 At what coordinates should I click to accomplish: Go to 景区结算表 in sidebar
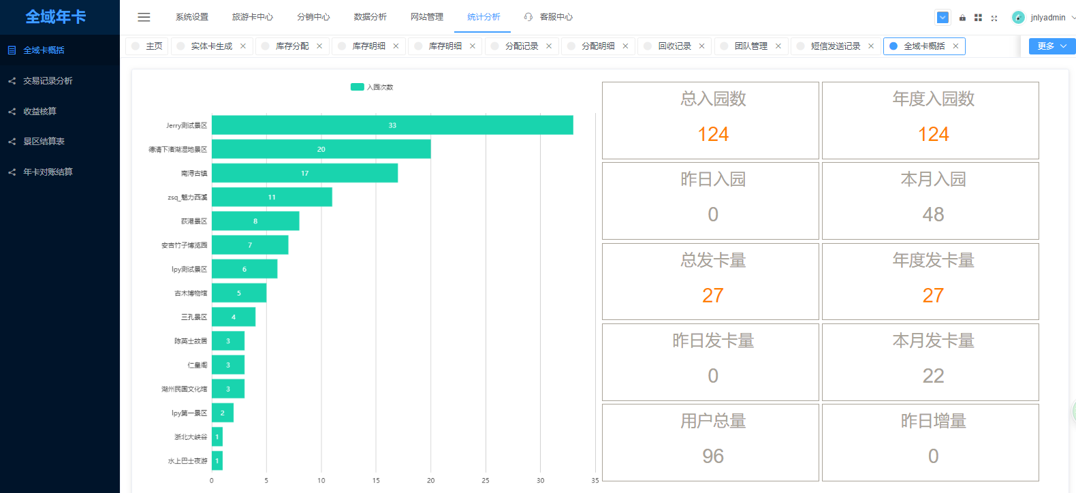(44, 142)
